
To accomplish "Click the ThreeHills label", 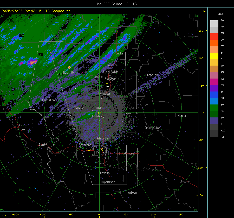I will 131,113.
